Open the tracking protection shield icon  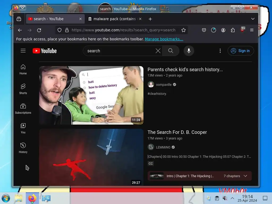point(59,30)
